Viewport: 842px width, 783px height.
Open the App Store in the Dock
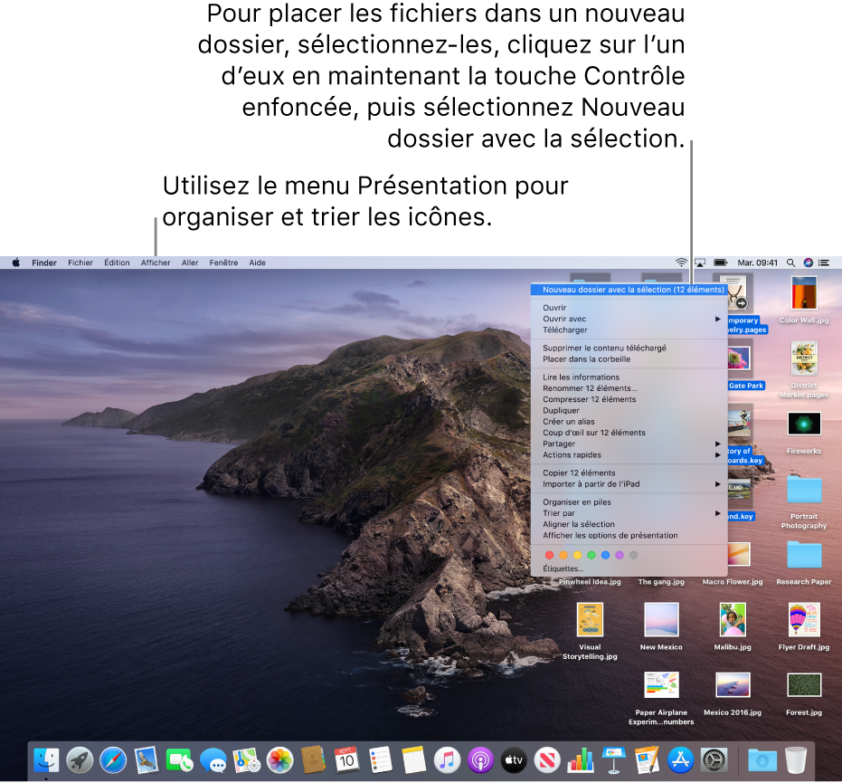[680, 760]
